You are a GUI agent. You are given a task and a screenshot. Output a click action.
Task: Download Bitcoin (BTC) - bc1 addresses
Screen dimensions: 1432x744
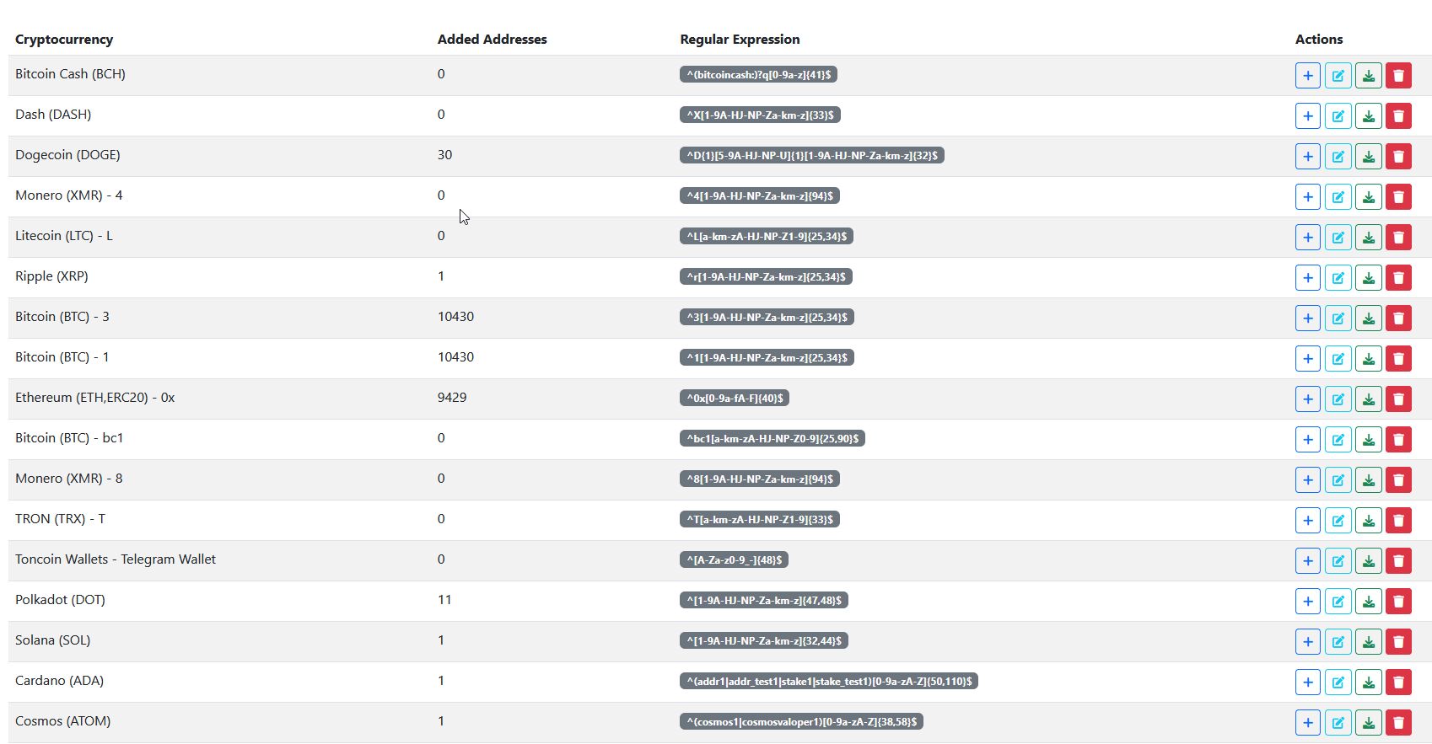(1368, 440)
